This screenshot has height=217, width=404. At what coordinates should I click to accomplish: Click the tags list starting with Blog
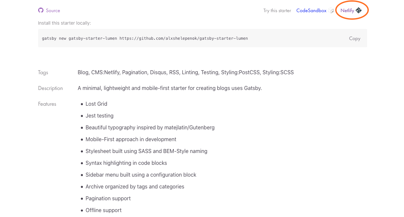pos(186,73)
